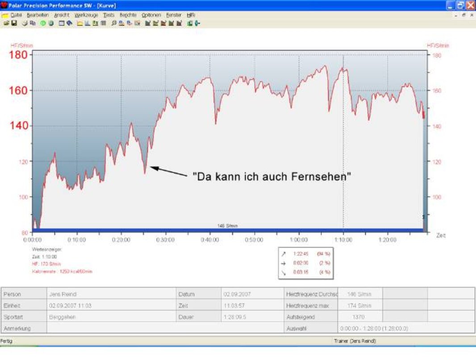Image resolution: width=476 pixels, height=357 pixels.
Task: Click the teal icon with arrow at toolbar end
Action: pos(197,23)
